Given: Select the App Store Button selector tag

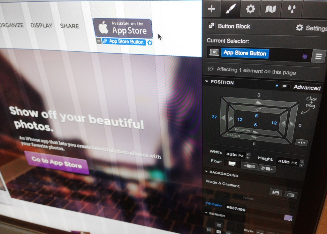Looking at the screenshot, I should (x=245, y=53).
